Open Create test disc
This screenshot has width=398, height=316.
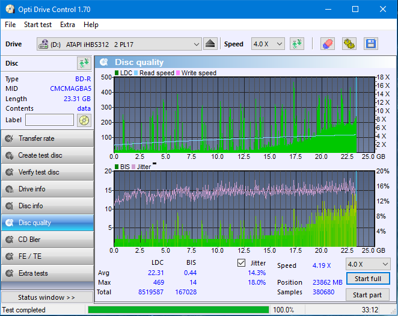[x=47, y=155]
